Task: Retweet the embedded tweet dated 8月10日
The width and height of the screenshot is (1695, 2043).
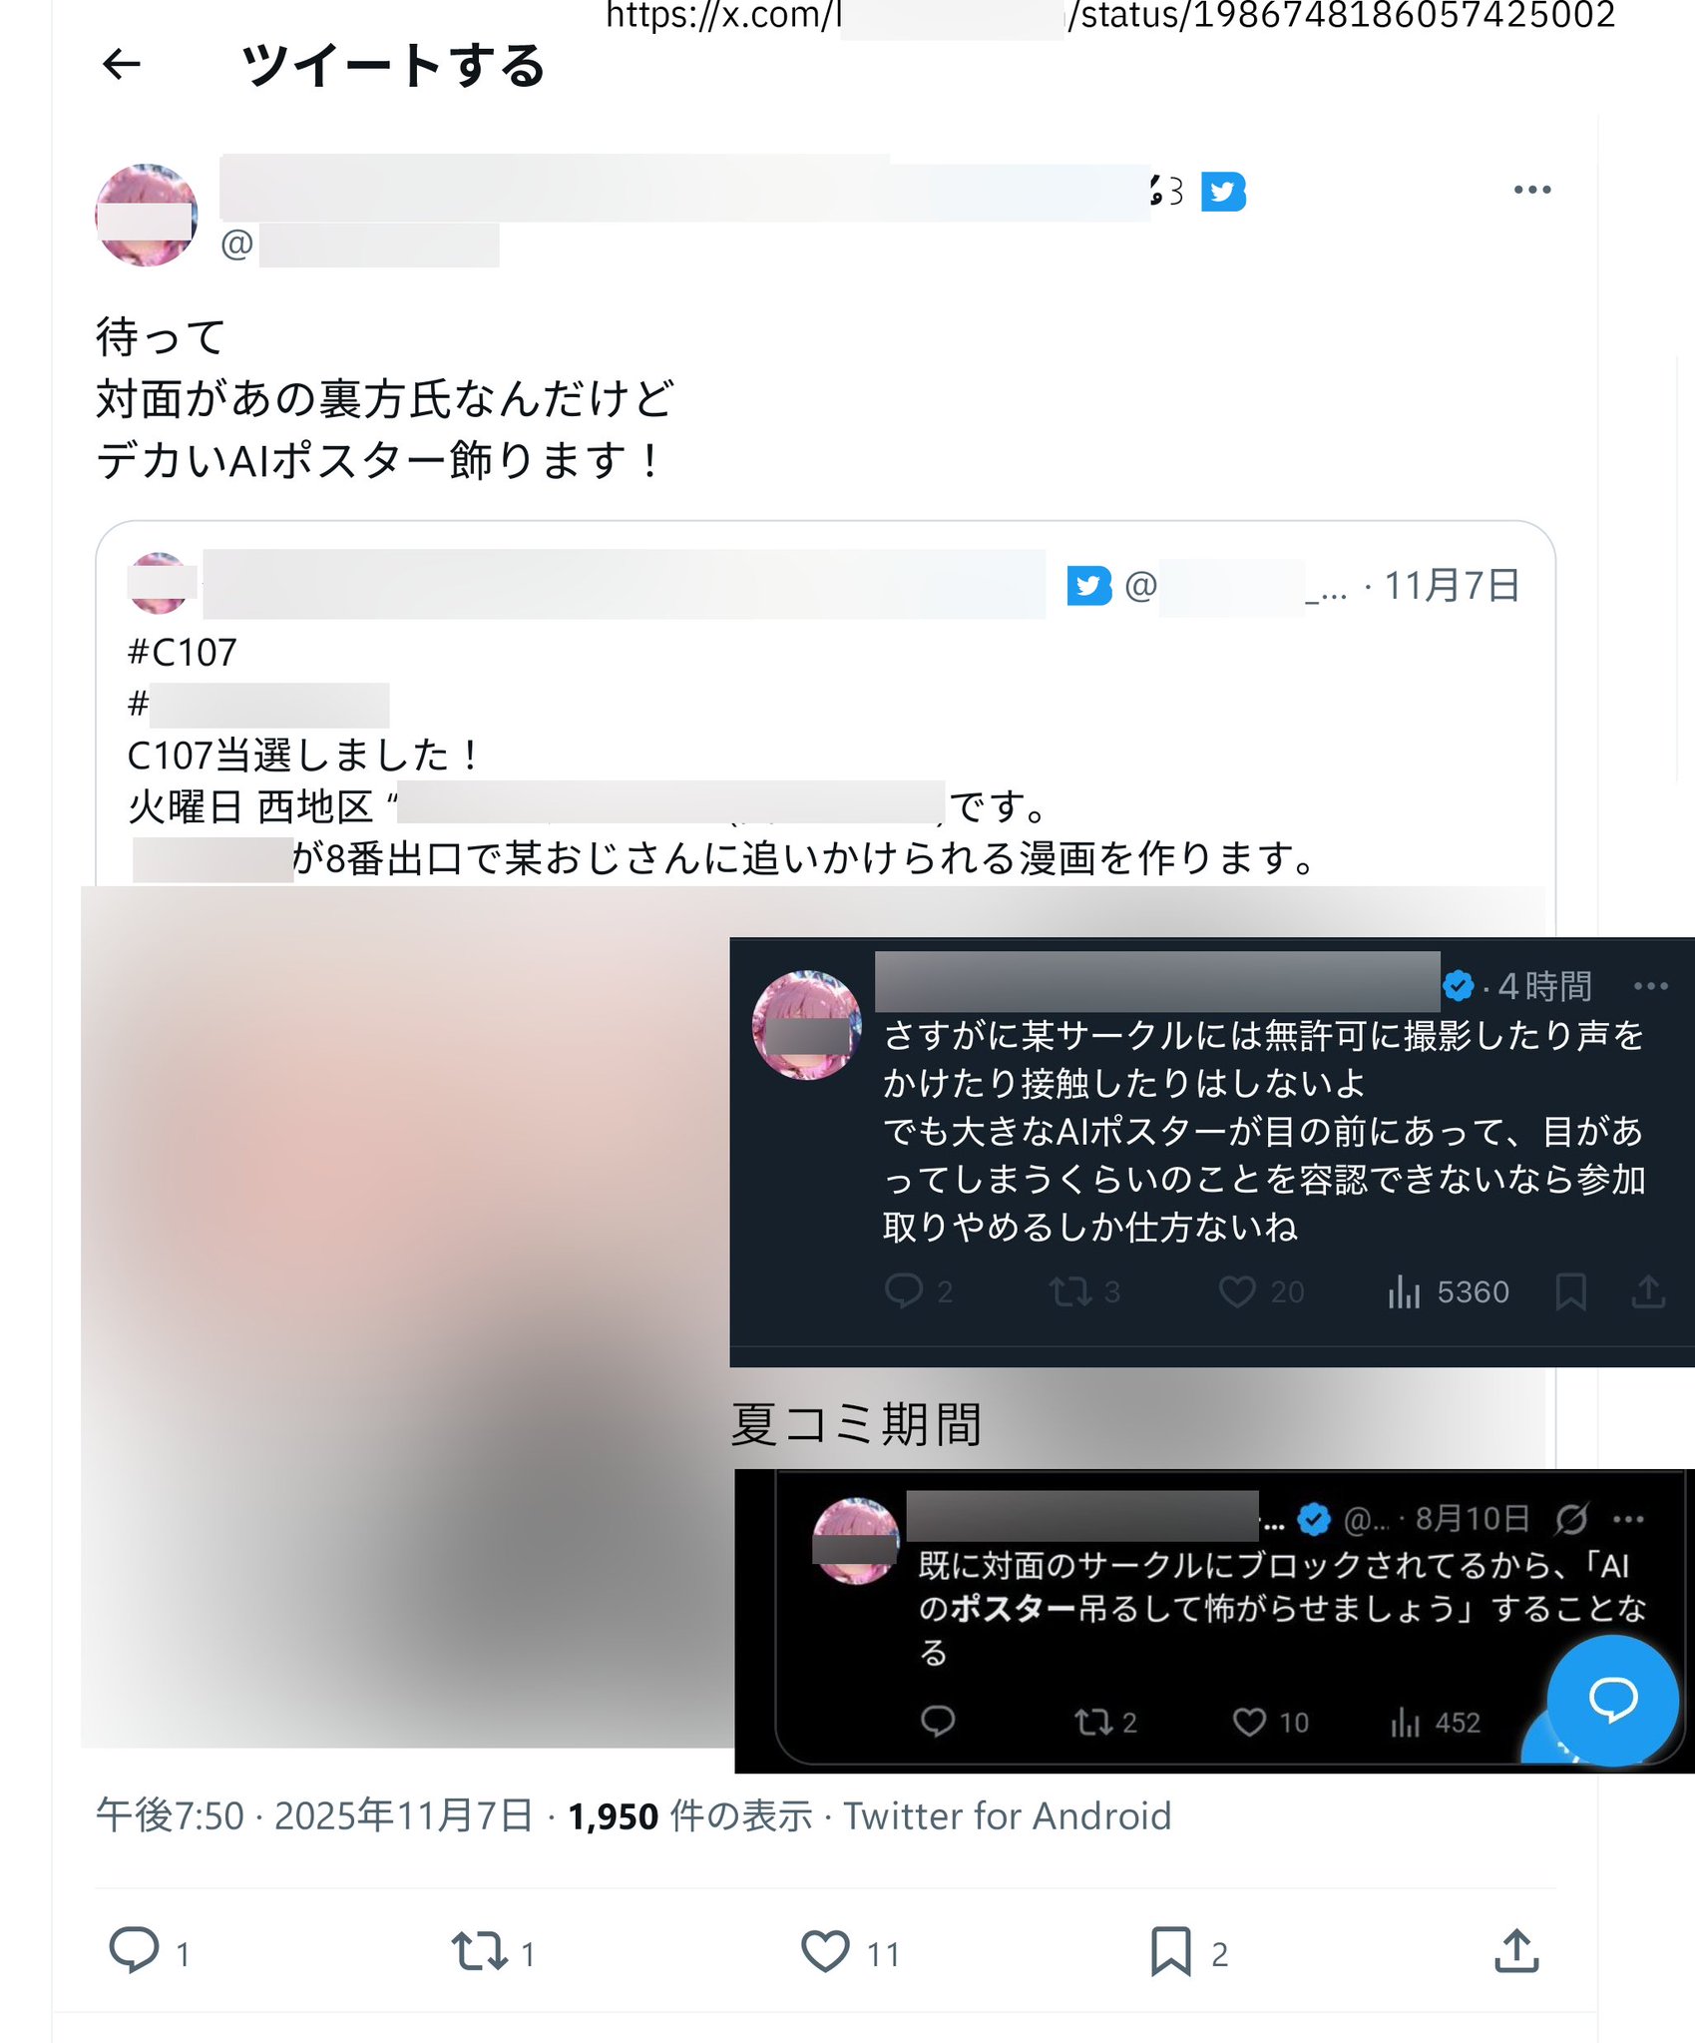Action: point(1091,1722)
